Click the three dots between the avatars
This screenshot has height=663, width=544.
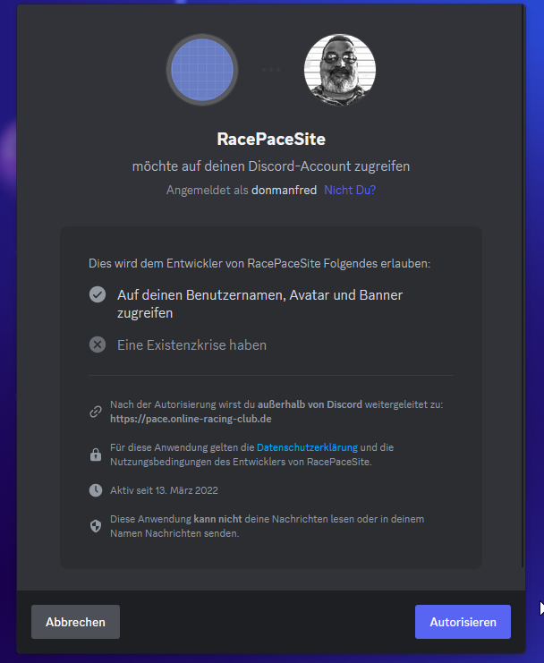coord(271,70)
